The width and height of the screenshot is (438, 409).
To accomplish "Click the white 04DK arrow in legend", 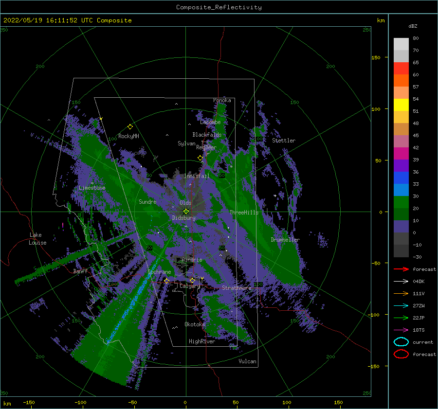I will click(401, 282).
